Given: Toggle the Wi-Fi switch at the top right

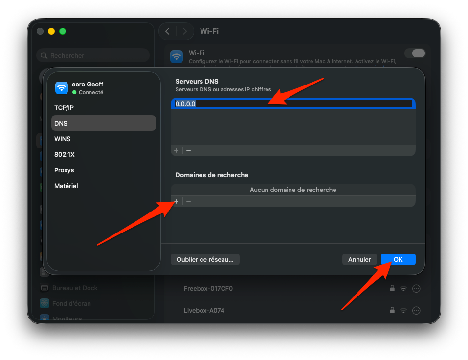Looking at the screenshot, I should click(x=415, y=53).
